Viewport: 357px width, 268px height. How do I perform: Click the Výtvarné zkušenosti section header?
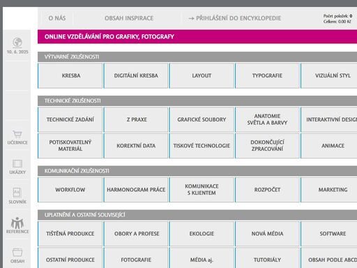pos(197,57)
